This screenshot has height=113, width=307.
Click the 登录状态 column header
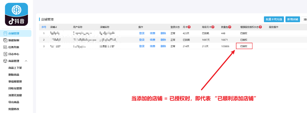(x=175, y=27)
